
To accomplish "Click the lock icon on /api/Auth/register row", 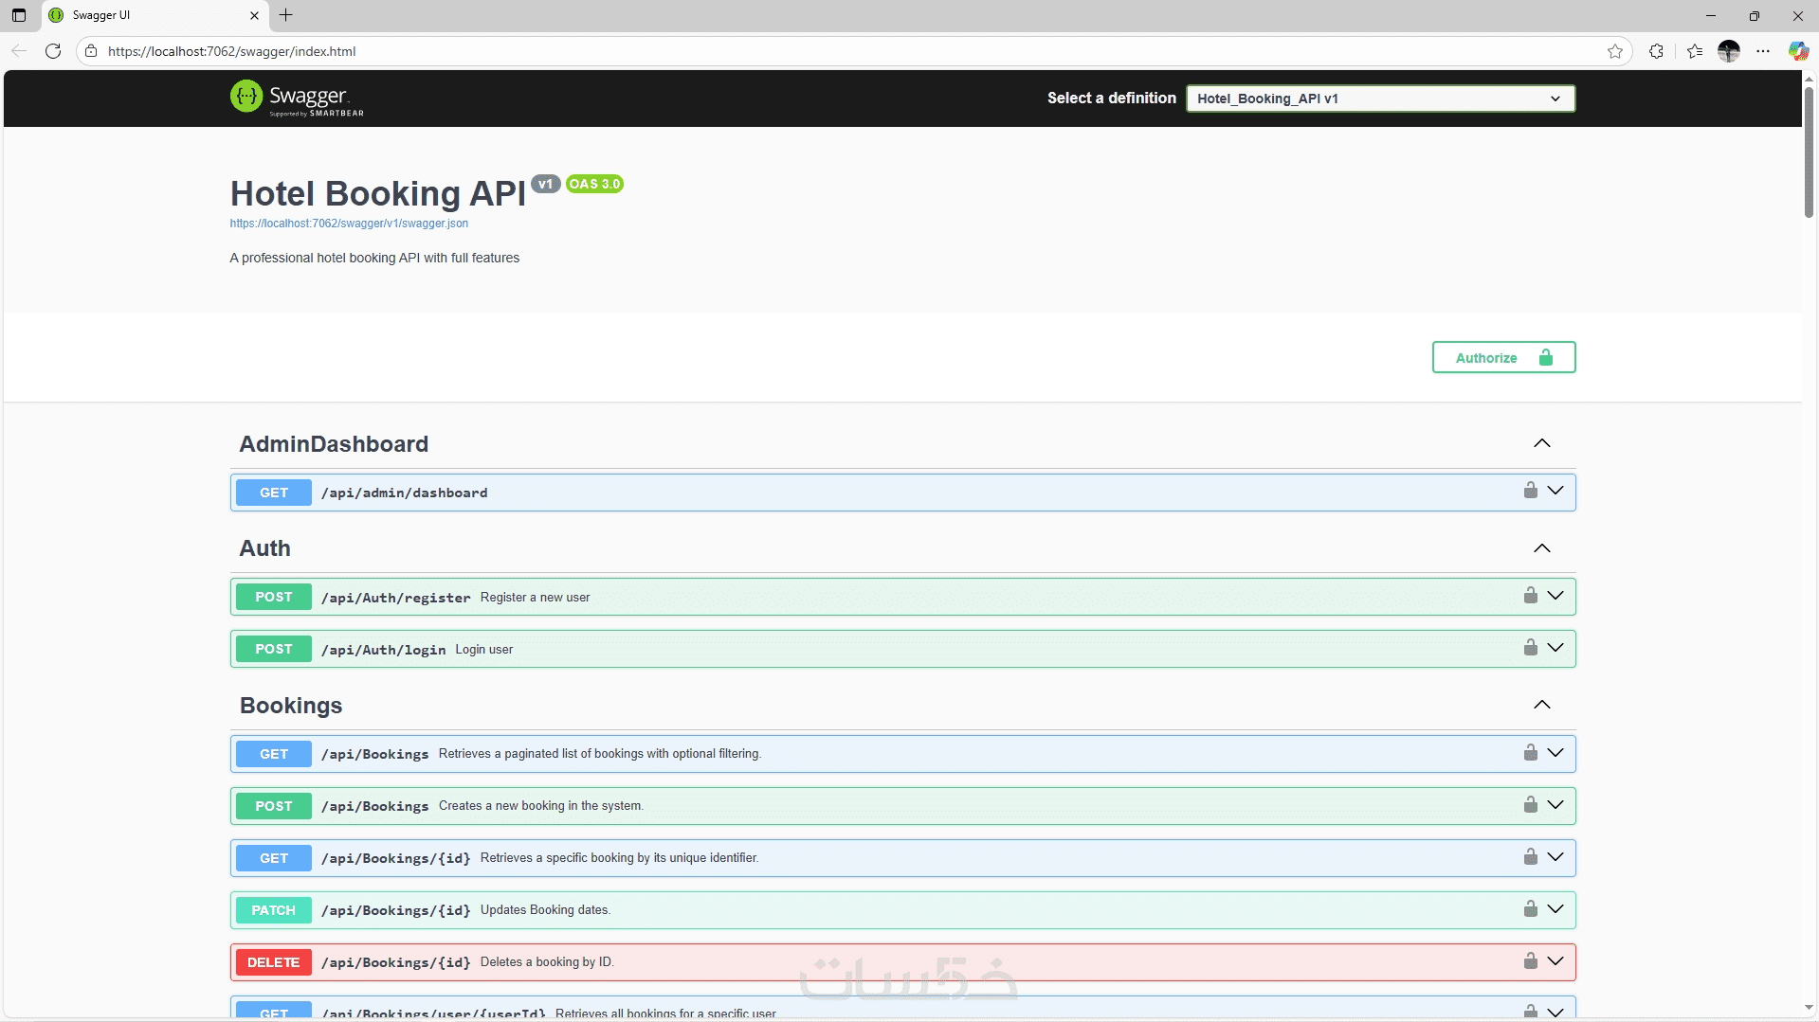I will (x=1530, y=595).
